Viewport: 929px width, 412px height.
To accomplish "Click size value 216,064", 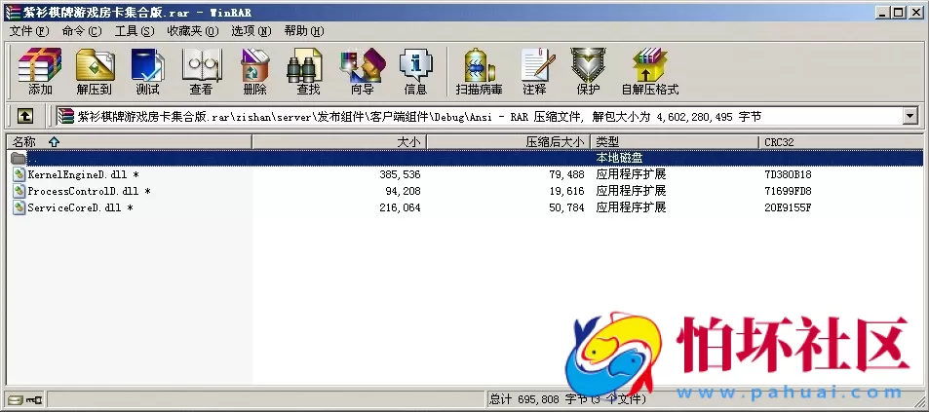I will point(400,207).
